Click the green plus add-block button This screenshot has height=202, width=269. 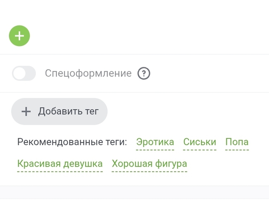[19, 36]
